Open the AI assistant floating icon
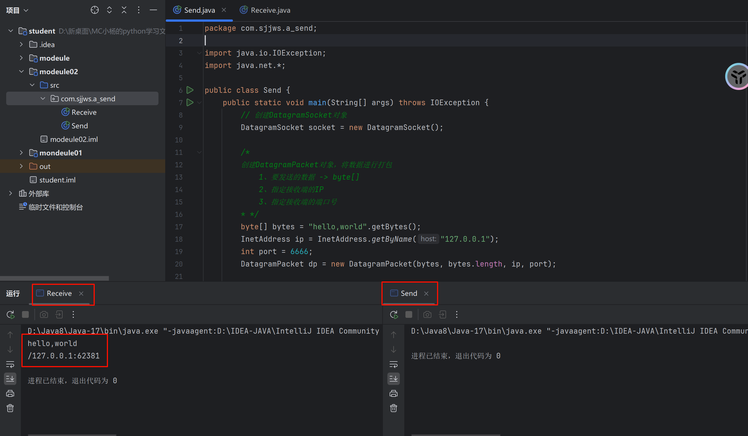Screen dimensions: 748x436 (x=738, y=76)
